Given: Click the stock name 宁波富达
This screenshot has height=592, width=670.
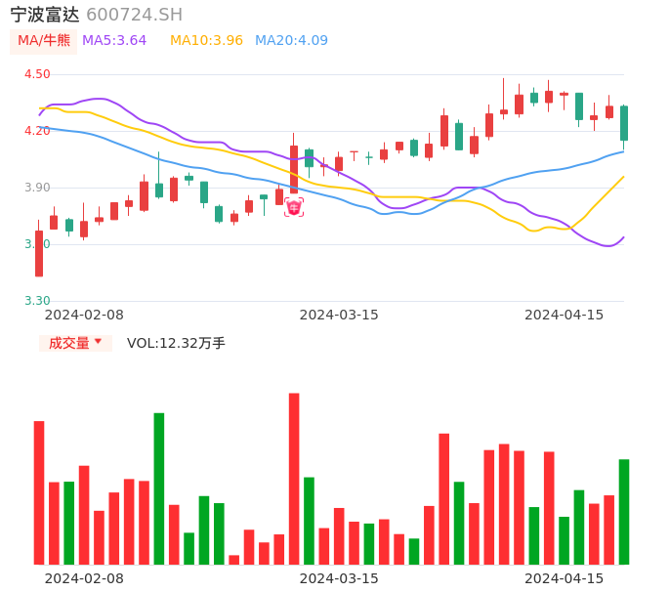Looking at the screenshot, I should pos(45,15).
